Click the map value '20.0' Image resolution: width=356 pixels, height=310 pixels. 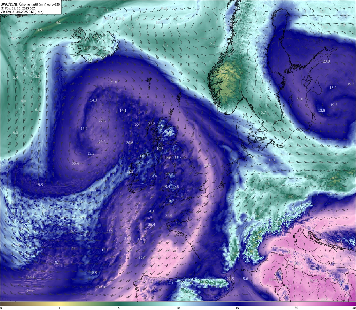326,61
